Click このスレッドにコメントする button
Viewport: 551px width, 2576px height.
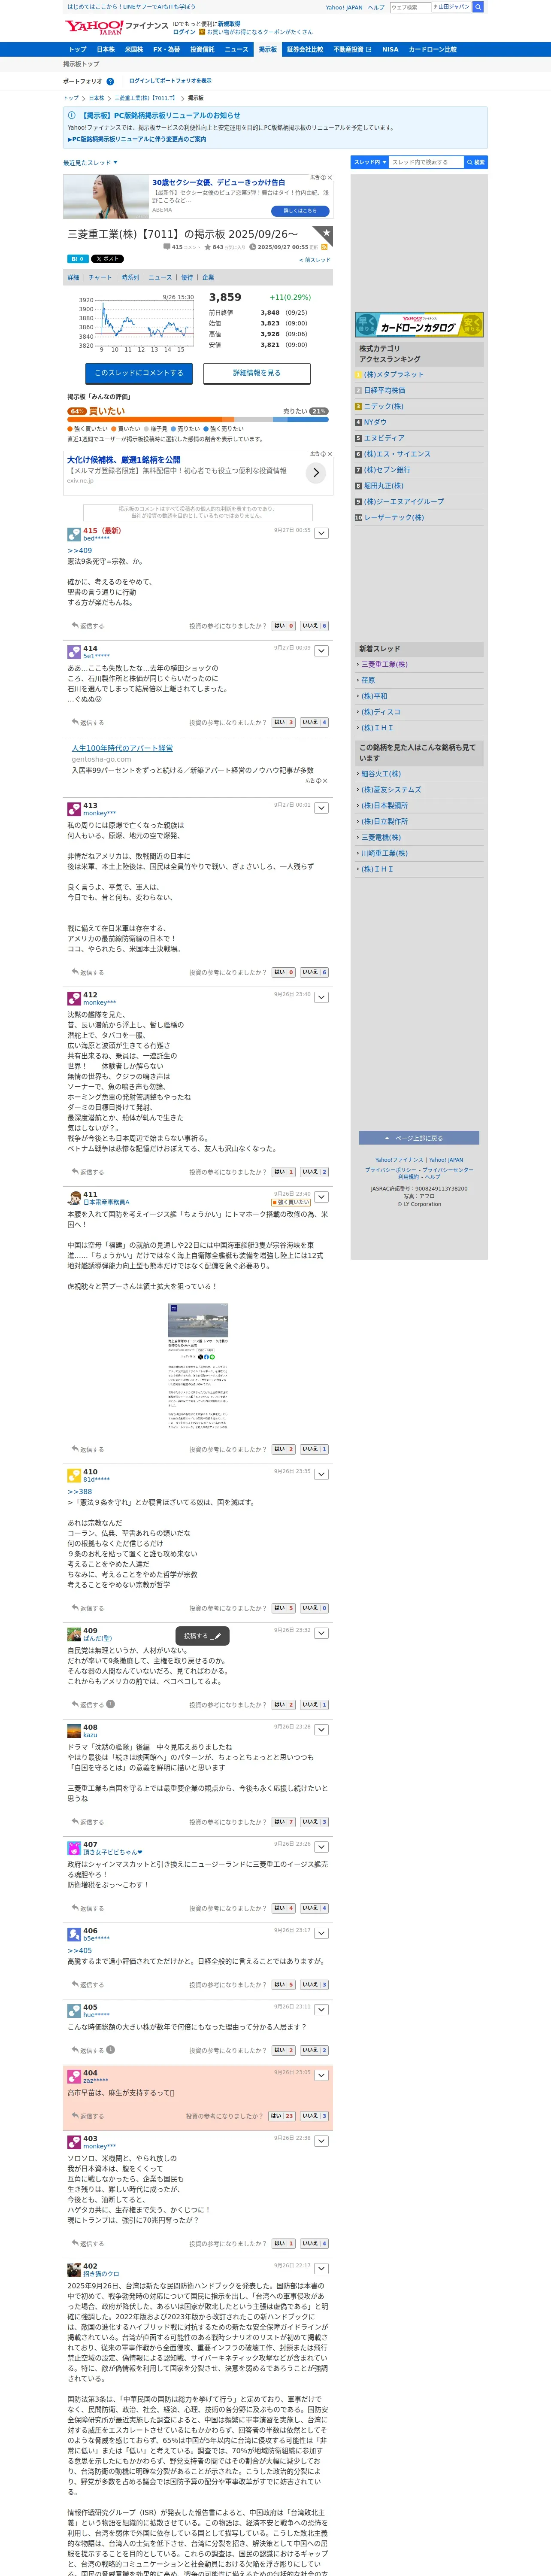pos(139,373)
